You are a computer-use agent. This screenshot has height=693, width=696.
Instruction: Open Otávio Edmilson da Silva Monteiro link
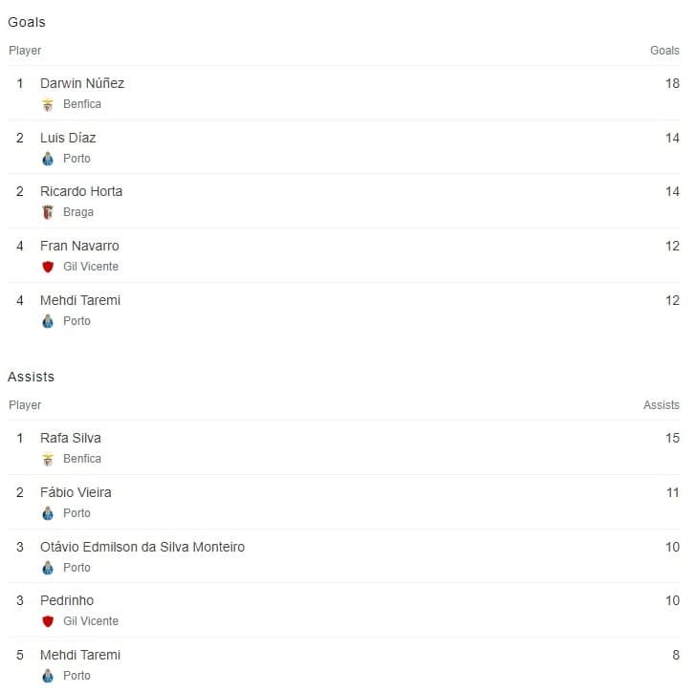[142, 547]
